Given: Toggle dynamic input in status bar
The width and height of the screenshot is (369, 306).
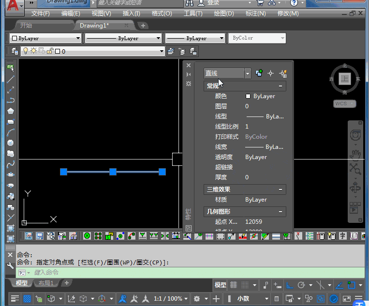Looking at the screenshot, I should tap(277, 285).
